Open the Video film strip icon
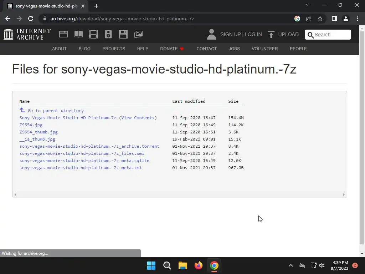This screenshot has height=274, width=365. click(93, 34)
